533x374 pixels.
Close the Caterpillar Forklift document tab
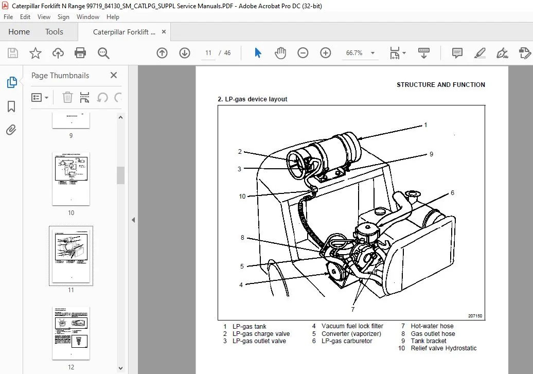point(164,31)
